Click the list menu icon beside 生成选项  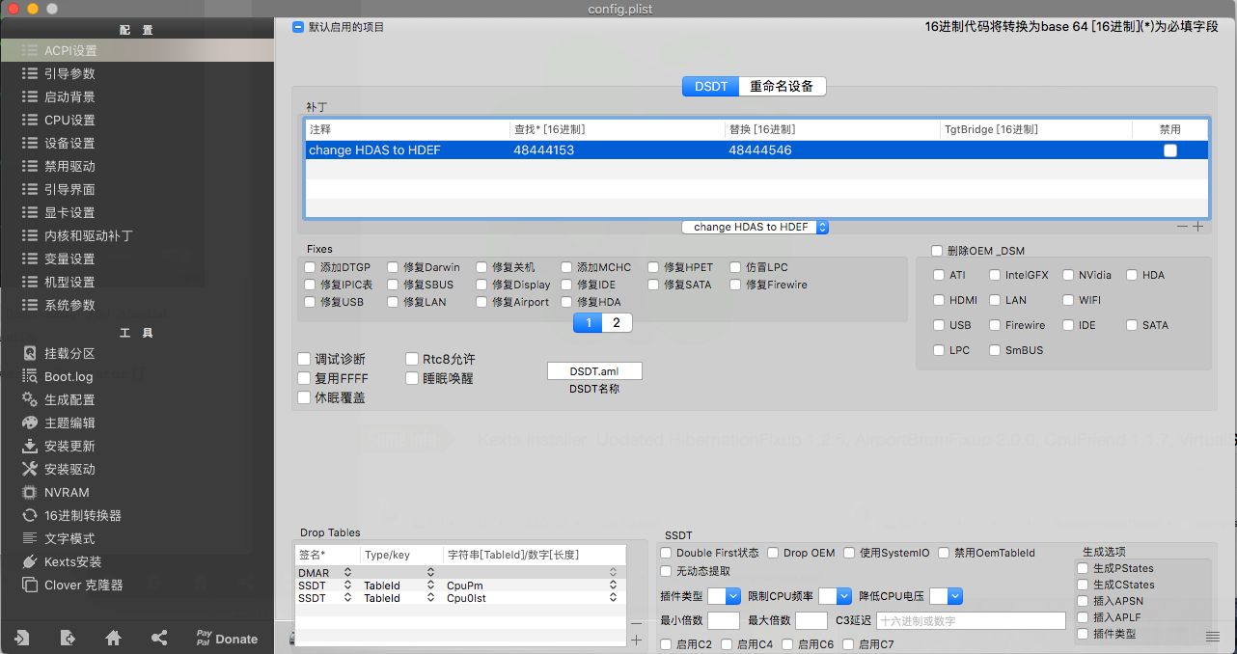(1213, 636)
